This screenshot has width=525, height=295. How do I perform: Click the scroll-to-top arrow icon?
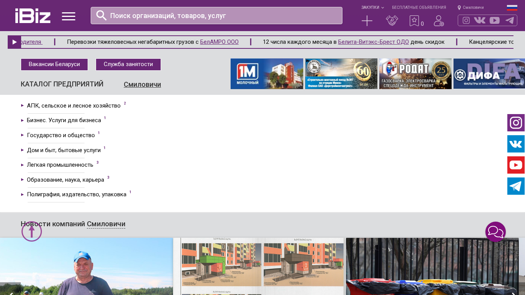32,232
